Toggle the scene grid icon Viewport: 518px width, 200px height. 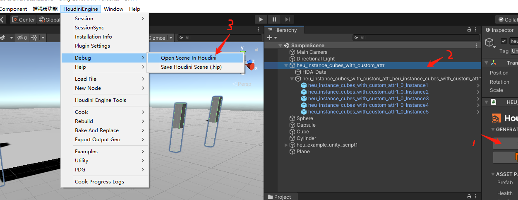(34, 38)
